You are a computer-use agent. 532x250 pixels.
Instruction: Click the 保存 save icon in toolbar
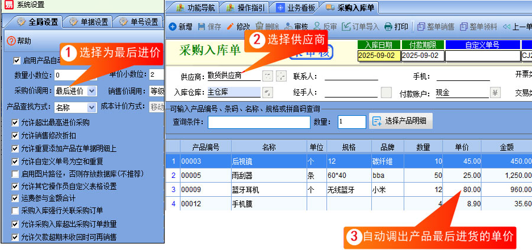tap(202, 27)
